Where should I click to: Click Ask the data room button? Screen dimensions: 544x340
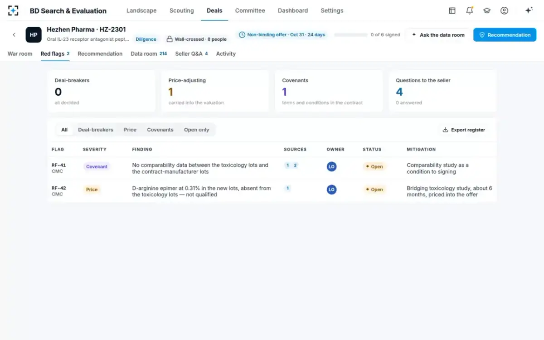pyautogui.click(x=438, y=35)
